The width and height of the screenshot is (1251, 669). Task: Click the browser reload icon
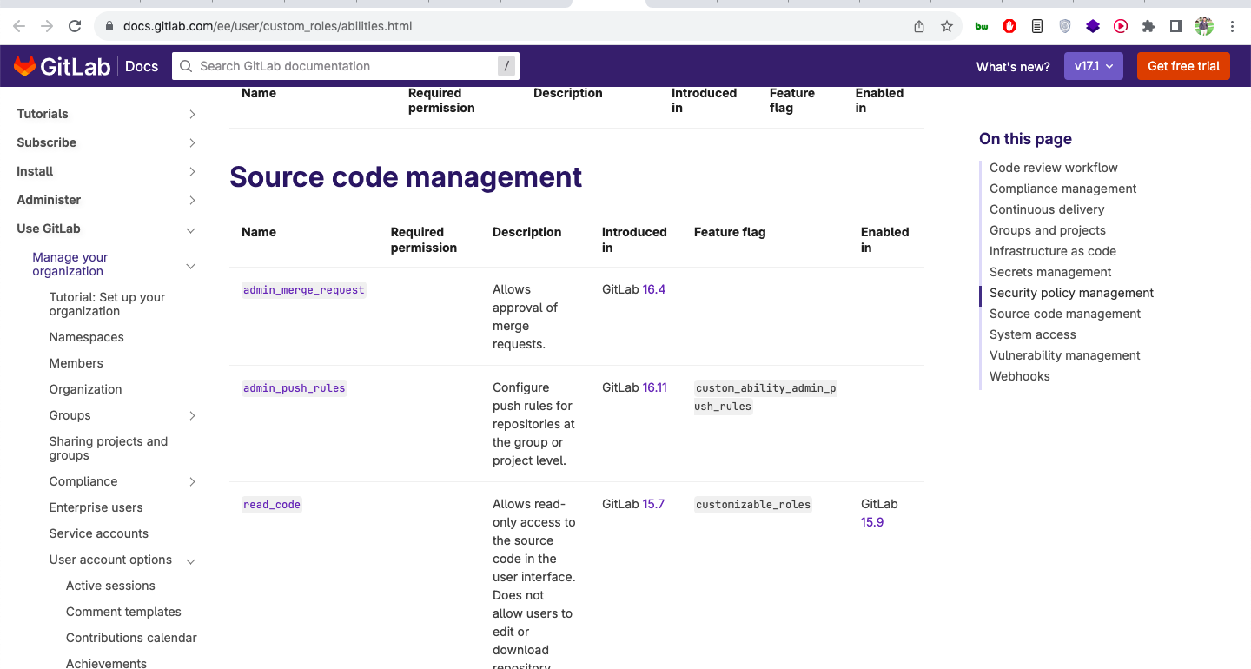pyautogui.click(x=75, y=26)
